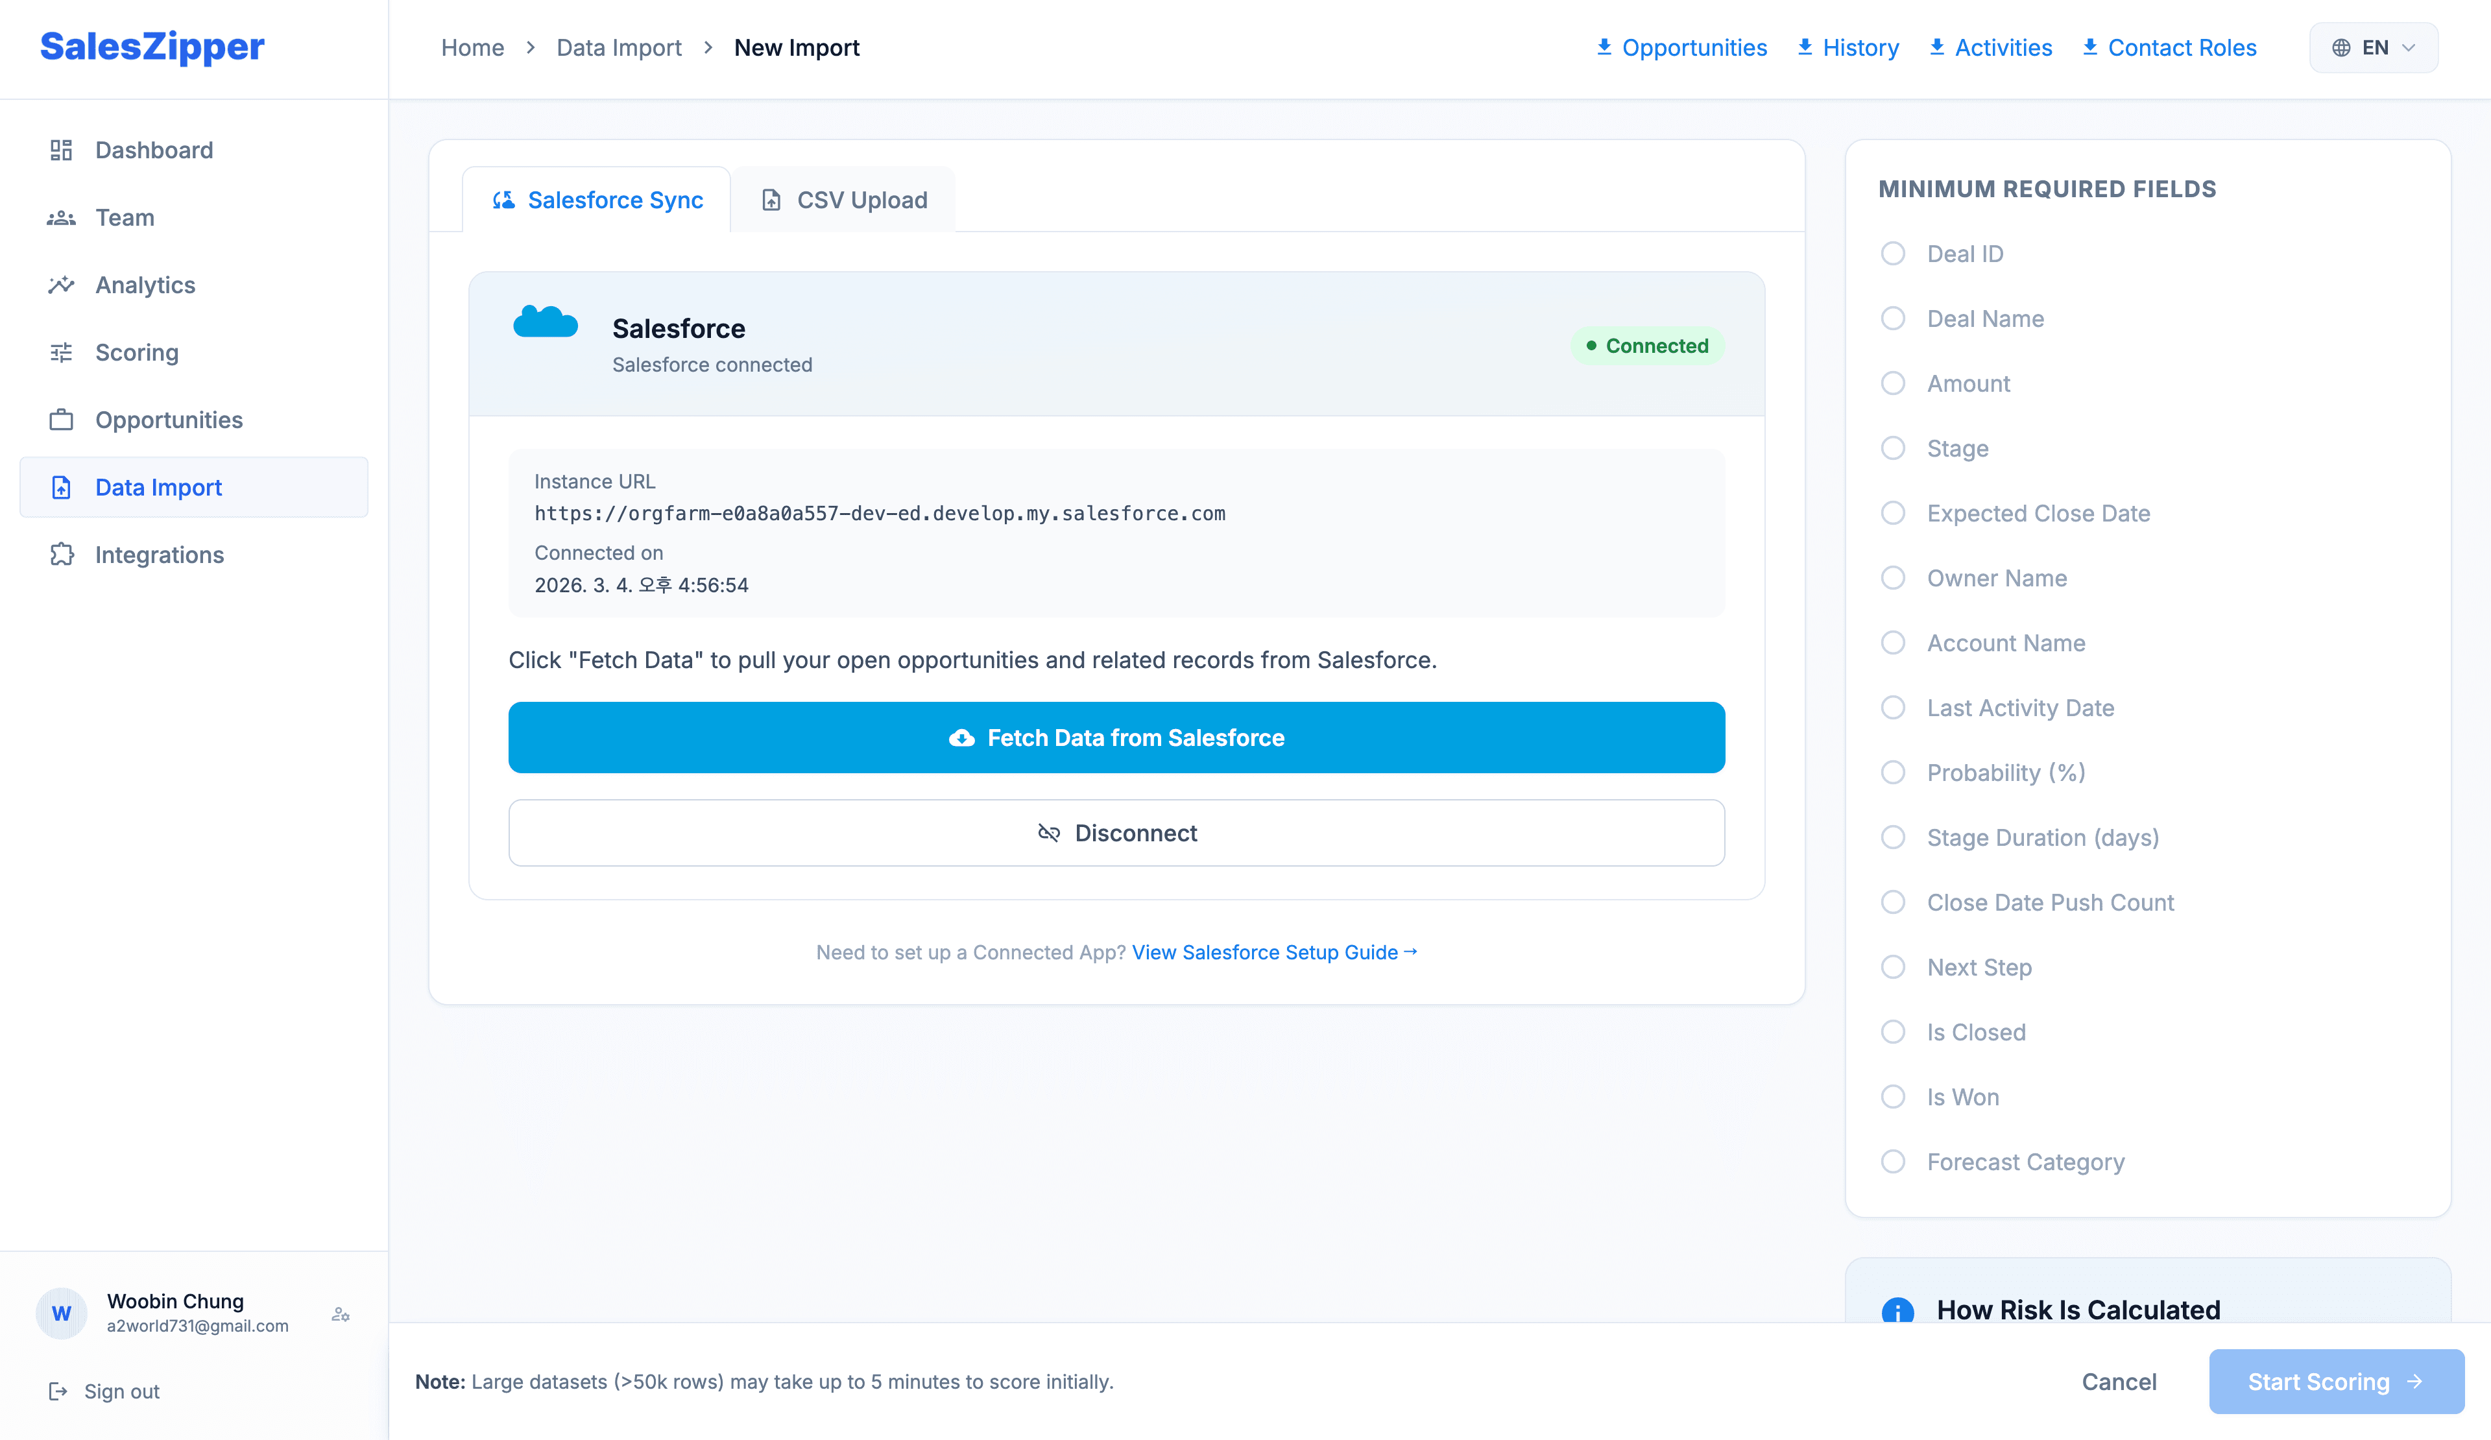Open Analytics via the chart icon
The height and width of the screenshot is (1440, 2491).
(x=61, y=285)
